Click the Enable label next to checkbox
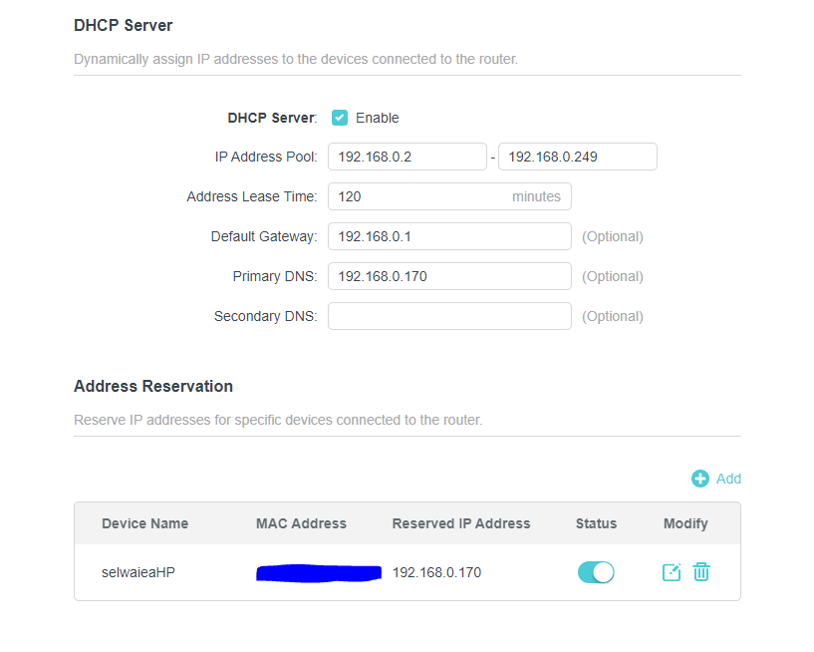The image size is (814, 652). pos(377,118)
